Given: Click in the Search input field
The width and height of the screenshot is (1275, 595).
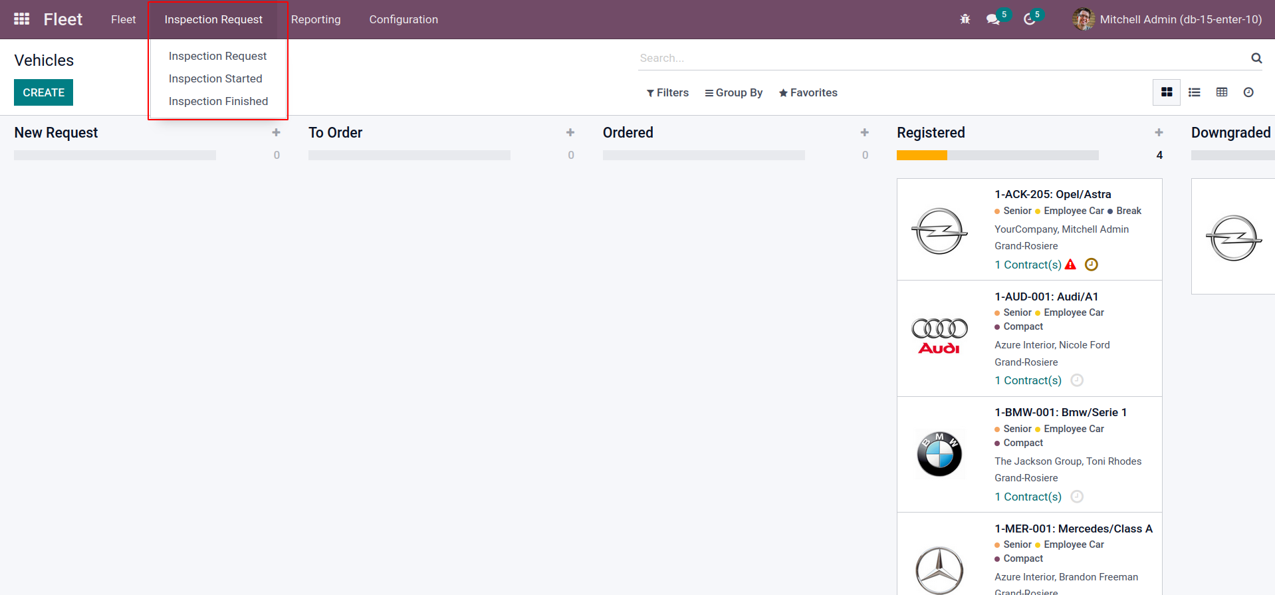Looking at the screenshot, I should pos(943,58).
